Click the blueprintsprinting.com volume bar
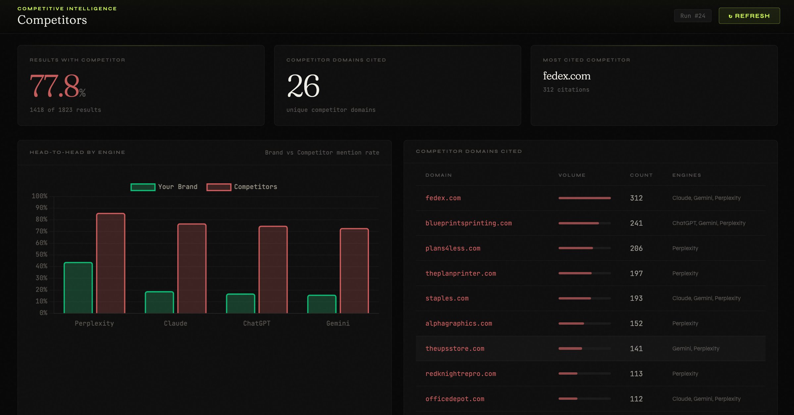The height and width of the screenshot is (415, 794). pyautogui.click(x=584, y=223)
